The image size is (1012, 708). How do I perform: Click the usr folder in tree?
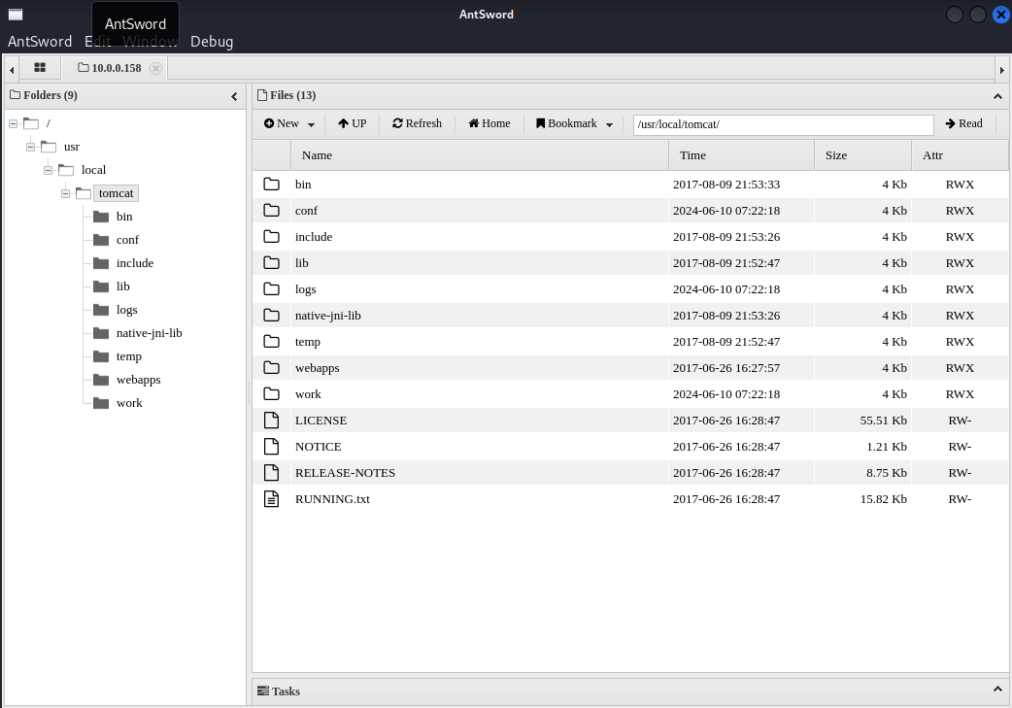(72, 147)
